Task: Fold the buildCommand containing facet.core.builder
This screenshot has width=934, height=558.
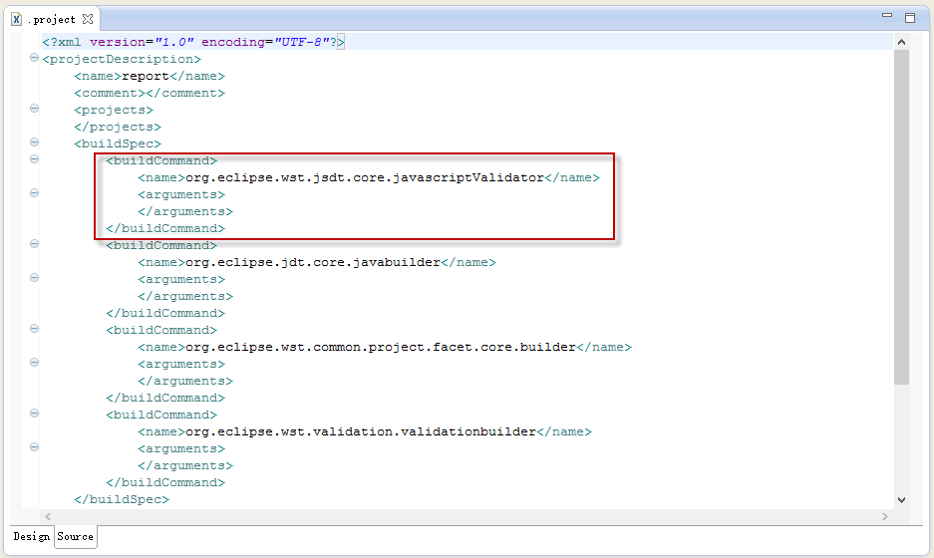Action: 35,330
